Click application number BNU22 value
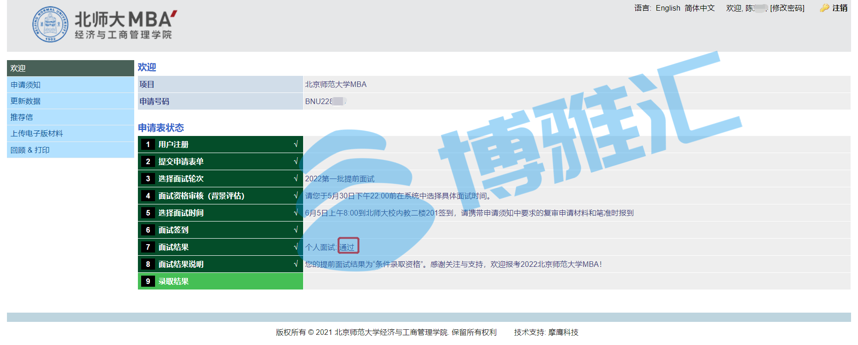Screen dimensions: 858x345 [x=325, y=101]
